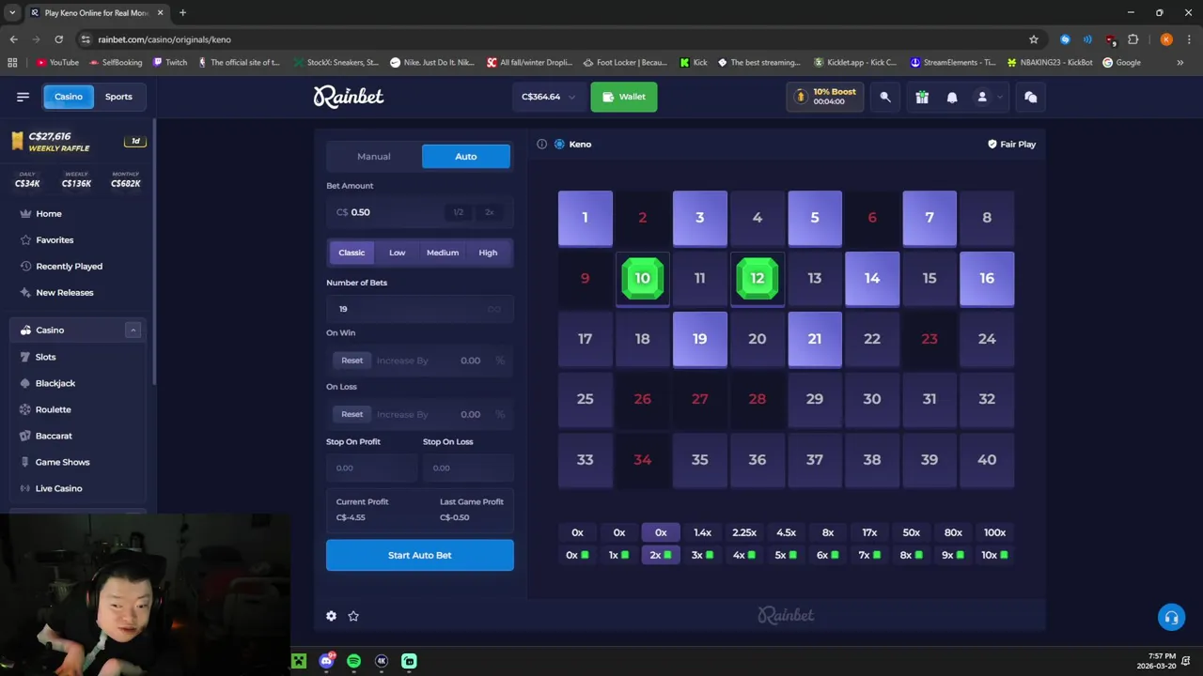
Task: Click Start Auto Bet
Action: tap(420, 555)
